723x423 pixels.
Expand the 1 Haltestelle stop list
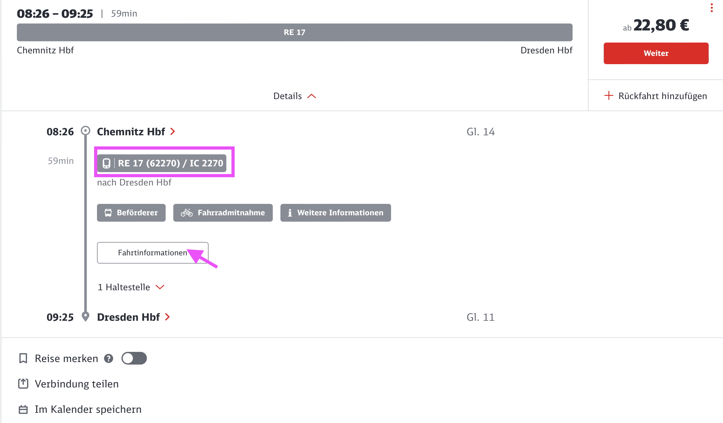coord(131,287)
